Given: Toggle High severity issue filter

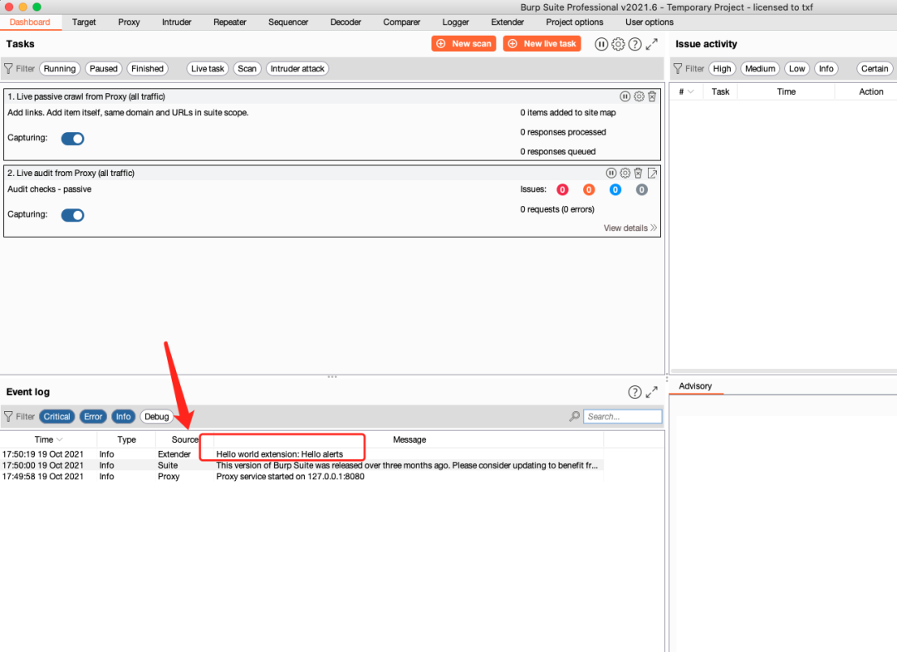Looking at the screenshot, I should coord(722,69).
